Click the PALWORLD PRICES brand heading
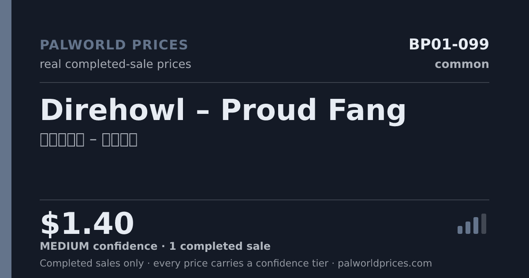Screen dimensions: 529x278 [x=114, y=45]
